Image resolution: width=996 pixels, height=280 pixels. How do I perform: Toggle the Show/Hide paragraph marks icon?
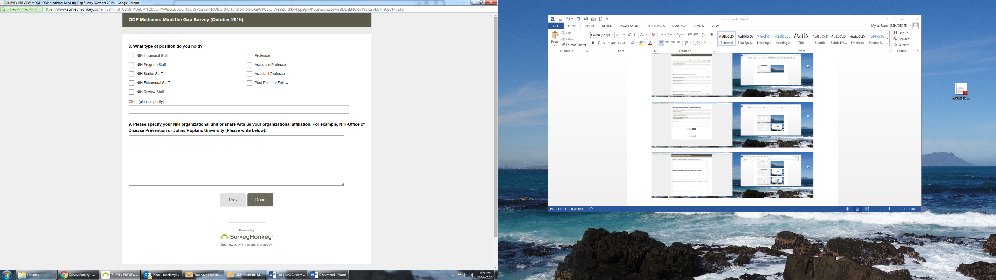click(x=711, y=35)
